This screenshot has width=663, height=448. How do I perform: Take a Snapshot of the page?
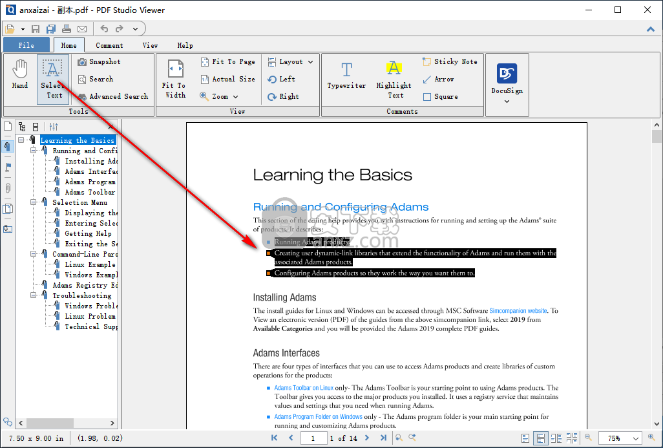coord(100,62)
